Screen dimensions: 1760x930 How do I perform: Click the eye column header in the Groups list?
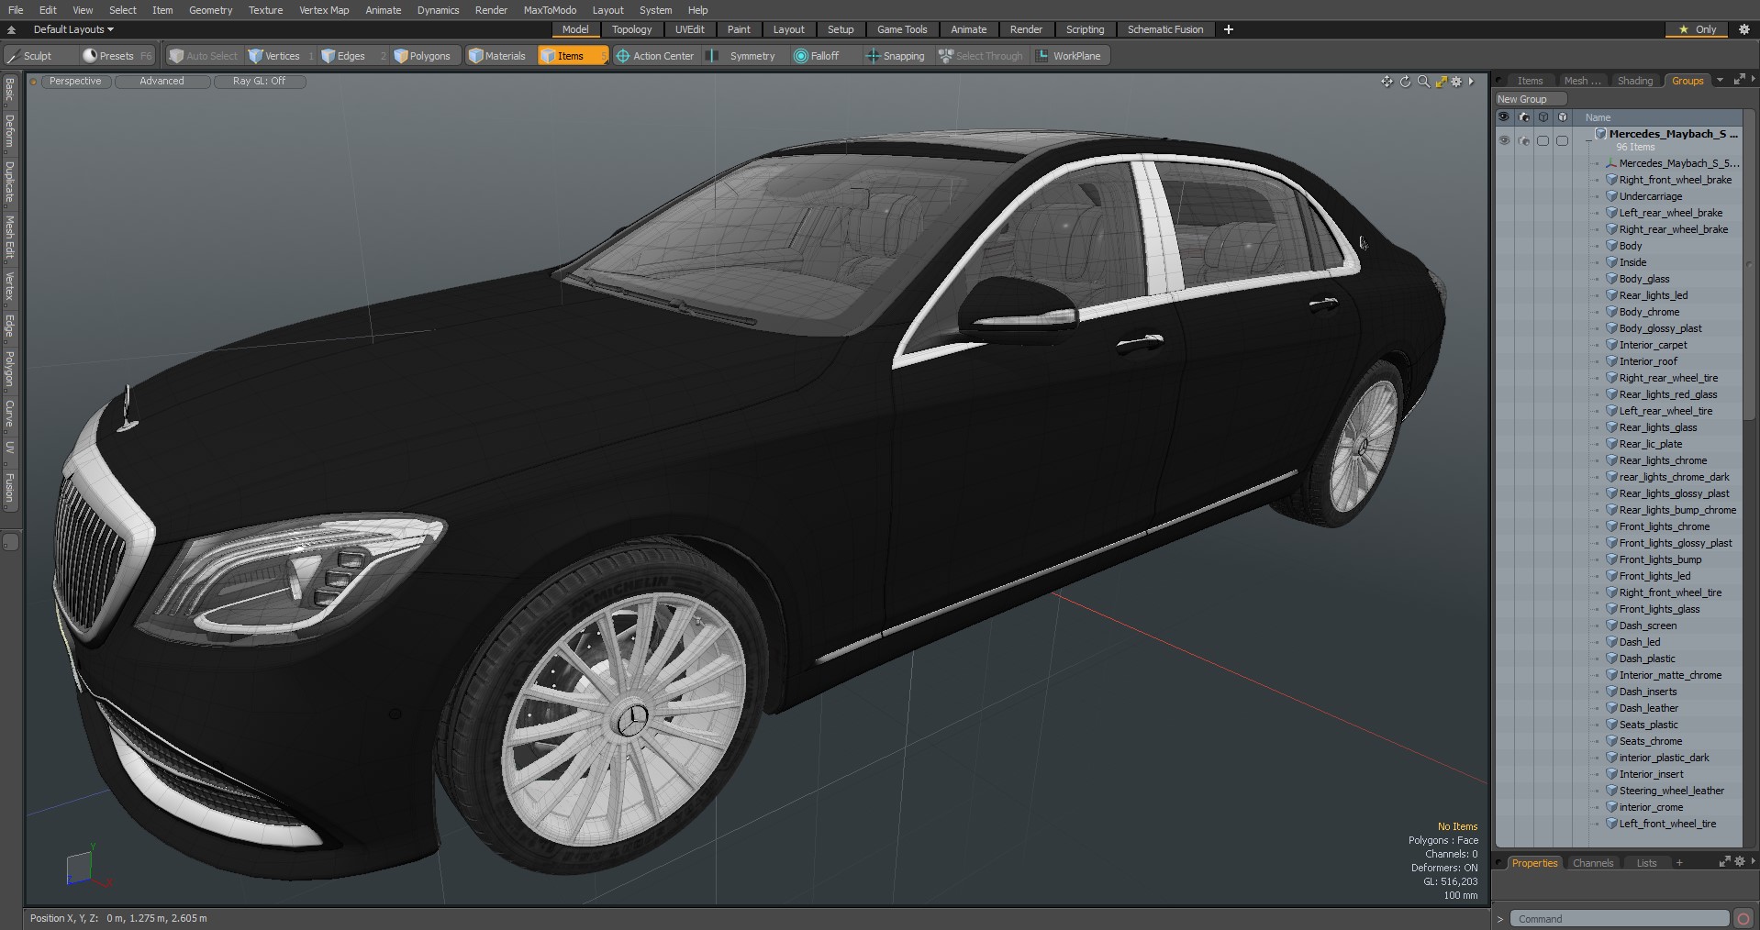tap(1504, 117)
